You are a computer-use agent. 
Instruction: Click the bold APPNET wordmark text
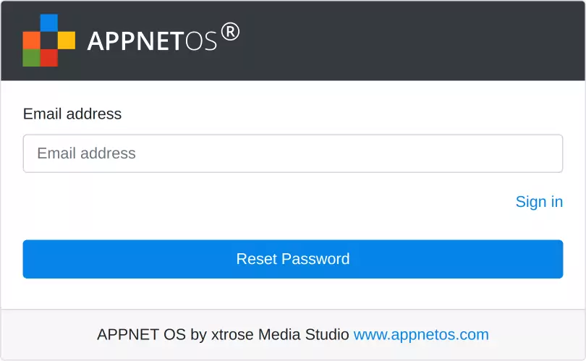[135, 41]
